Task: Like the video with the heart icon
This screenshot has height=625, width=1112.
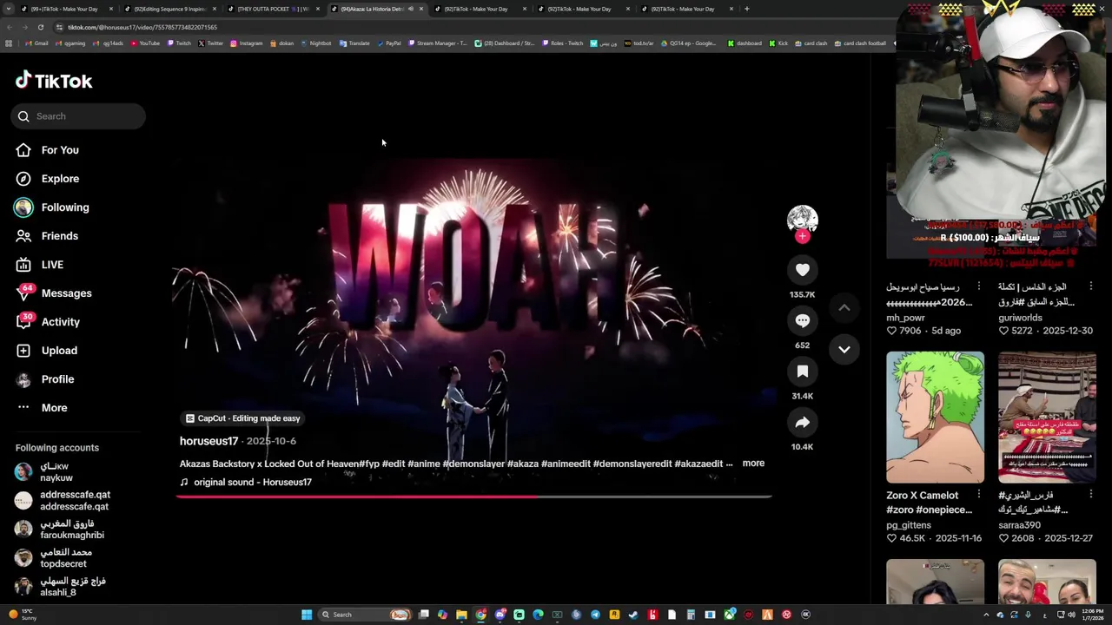Action: coord(802,270)
